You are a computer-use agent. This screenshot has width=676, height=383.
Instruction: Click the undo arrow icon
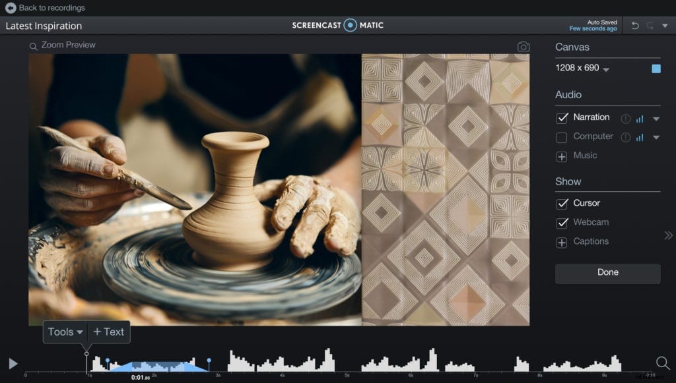(635, 26)
